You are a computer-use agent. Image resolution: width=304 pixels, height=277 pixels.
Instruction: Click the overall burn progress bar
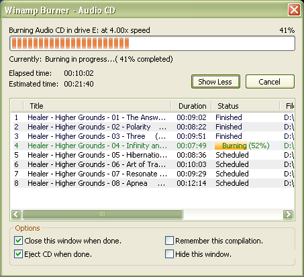click(152, 44)
